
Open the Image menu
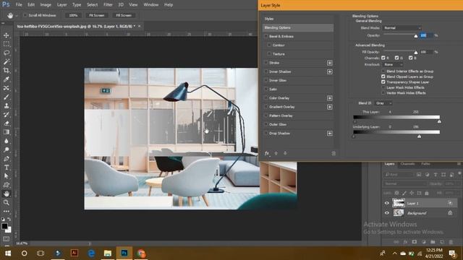46,5
